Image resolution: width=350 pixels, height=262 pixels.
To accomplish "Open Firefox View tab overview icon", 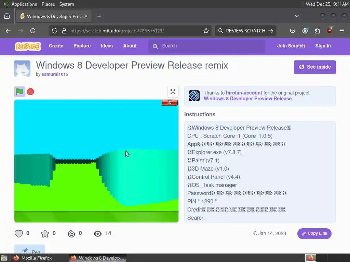I will tap(7, 16).
